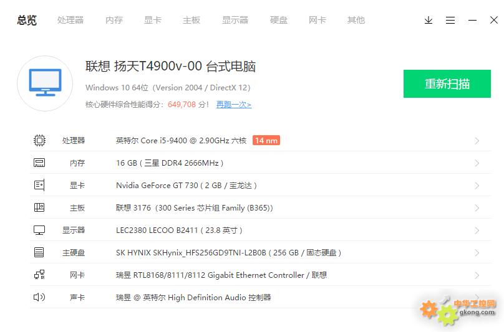Viewport: 504px width, 332px height.
Task: Switch to the 处理器 tab
Action: (70, 20)
